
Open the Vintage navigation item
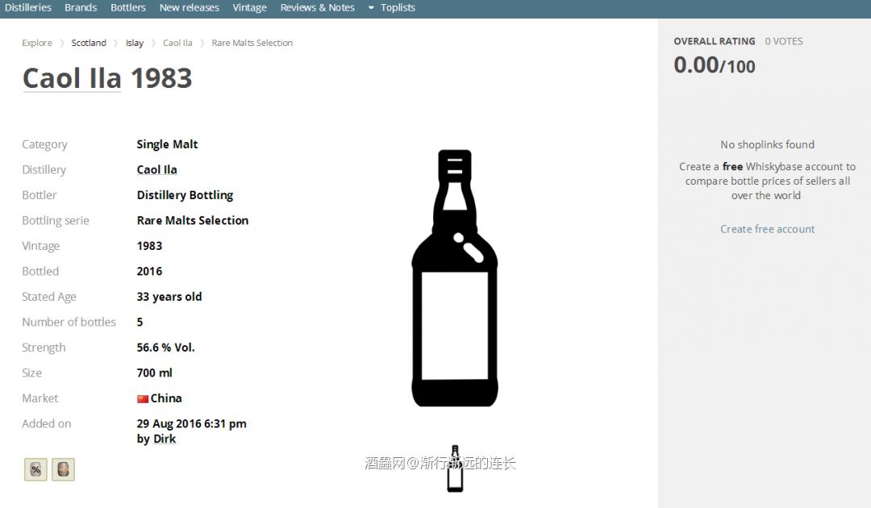click(x=249, y=7)
